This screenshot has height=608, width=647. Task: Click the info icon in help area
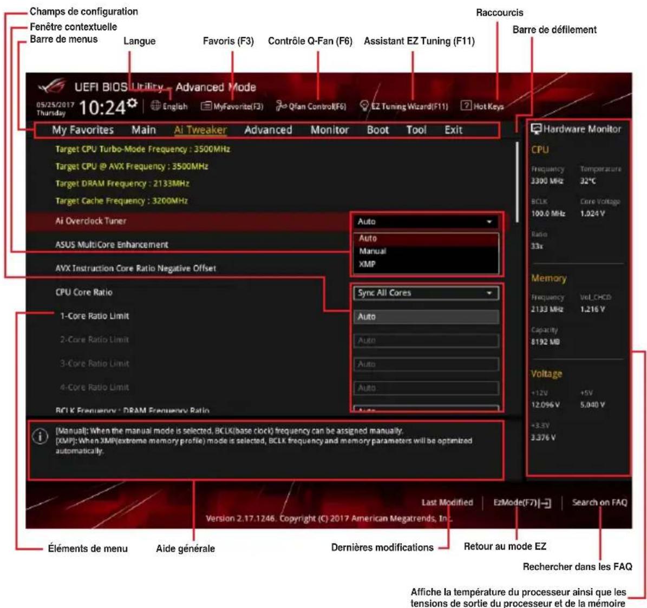coord(40,437)
